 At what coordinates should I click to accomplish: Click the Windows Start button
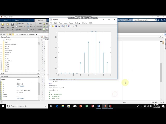3,106
